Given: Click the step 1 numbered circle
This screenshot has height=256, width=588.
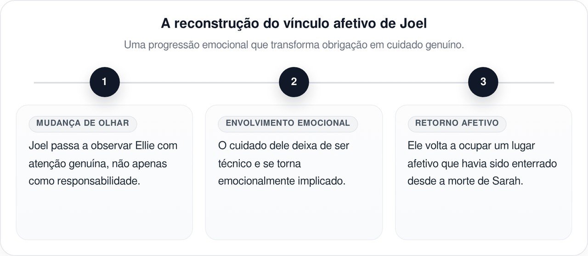Looking at the screenshot, I should 105,82.
